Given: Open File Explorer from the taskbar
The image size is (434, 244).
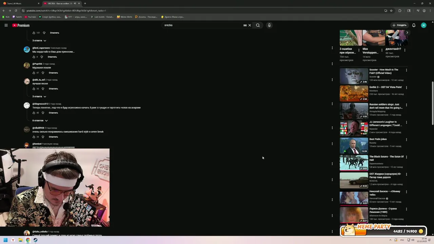Looking at the screenshot, I should click(x=20, y=240).
